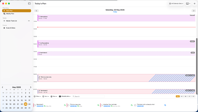The width and height of the screenshot is (198, 112).
Task: Check off This is a new one task card
Action: coord(68,105)
